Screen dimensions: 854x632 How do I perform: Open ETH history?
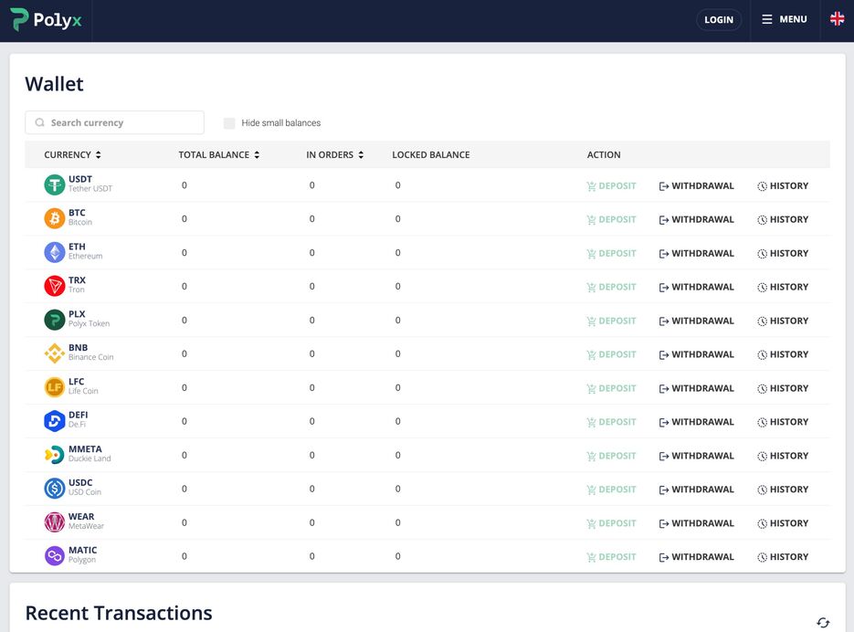click(783, 253)
